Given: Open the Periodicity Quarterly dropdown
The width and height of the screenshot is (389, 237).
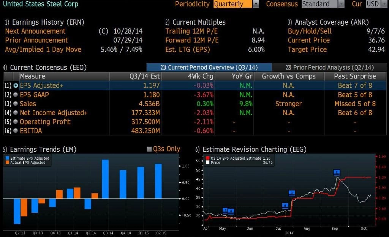Looking at the screenshot, I should click(236, 4).
